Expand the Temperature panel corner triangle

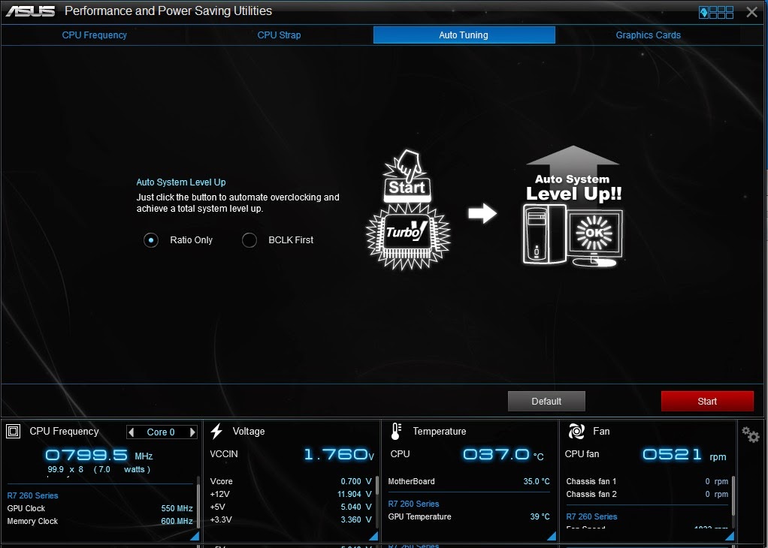coord(552,536)
